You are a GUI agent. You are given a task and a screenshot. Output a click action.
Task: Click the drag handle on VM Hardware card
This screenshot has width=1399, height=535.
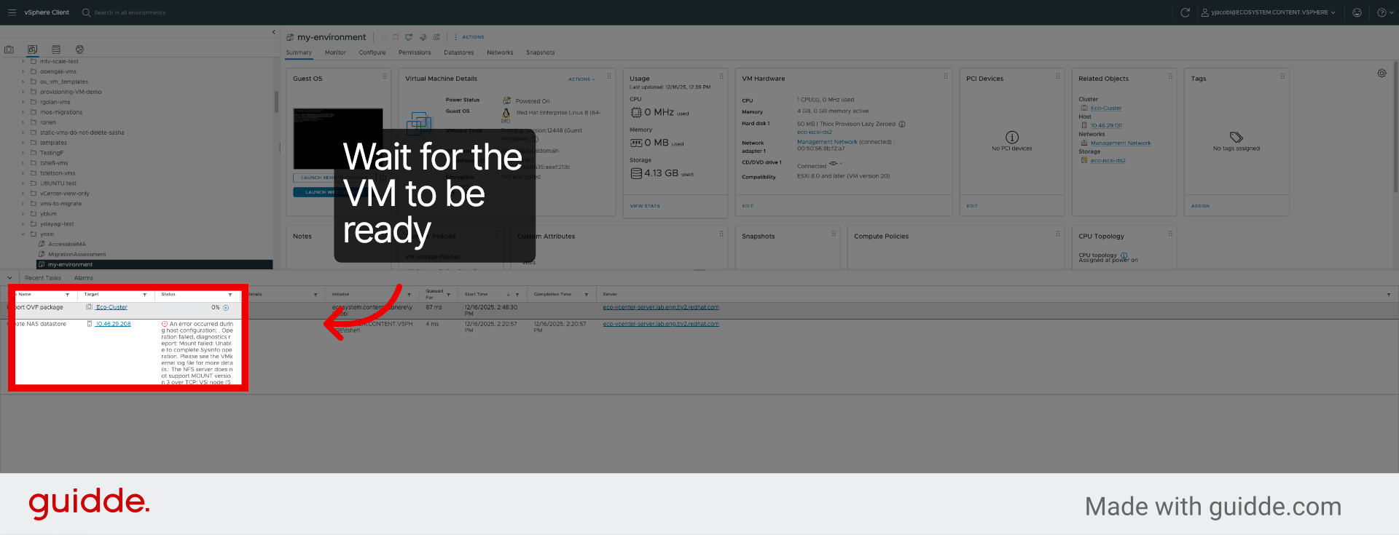coord(946,76)
